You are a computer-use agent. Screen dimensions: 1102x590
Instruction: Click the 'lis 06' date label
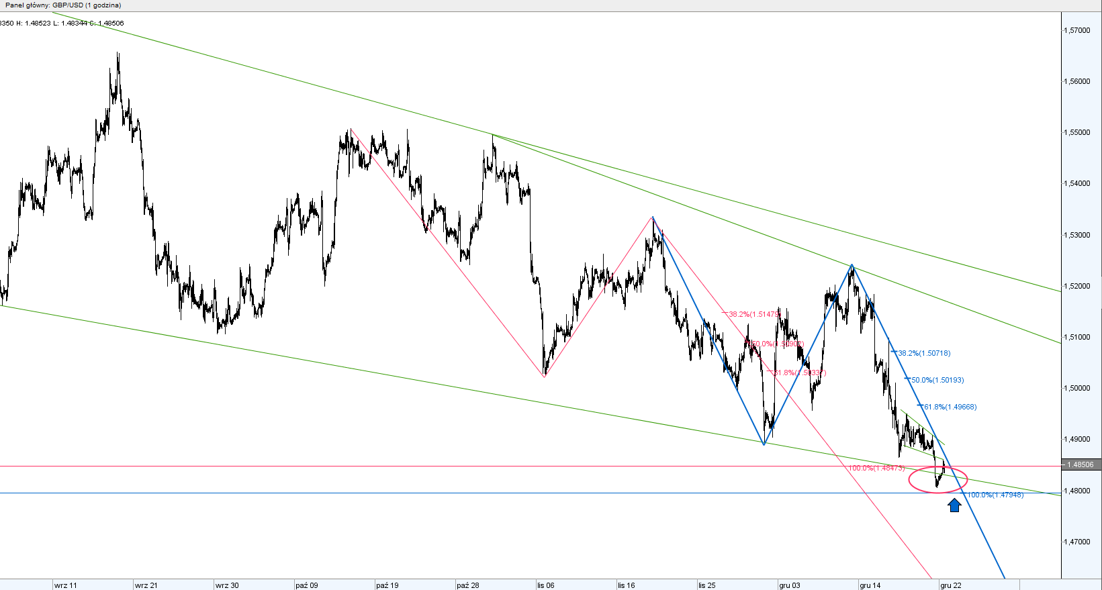pyautogui.click(x=546, y=585)
